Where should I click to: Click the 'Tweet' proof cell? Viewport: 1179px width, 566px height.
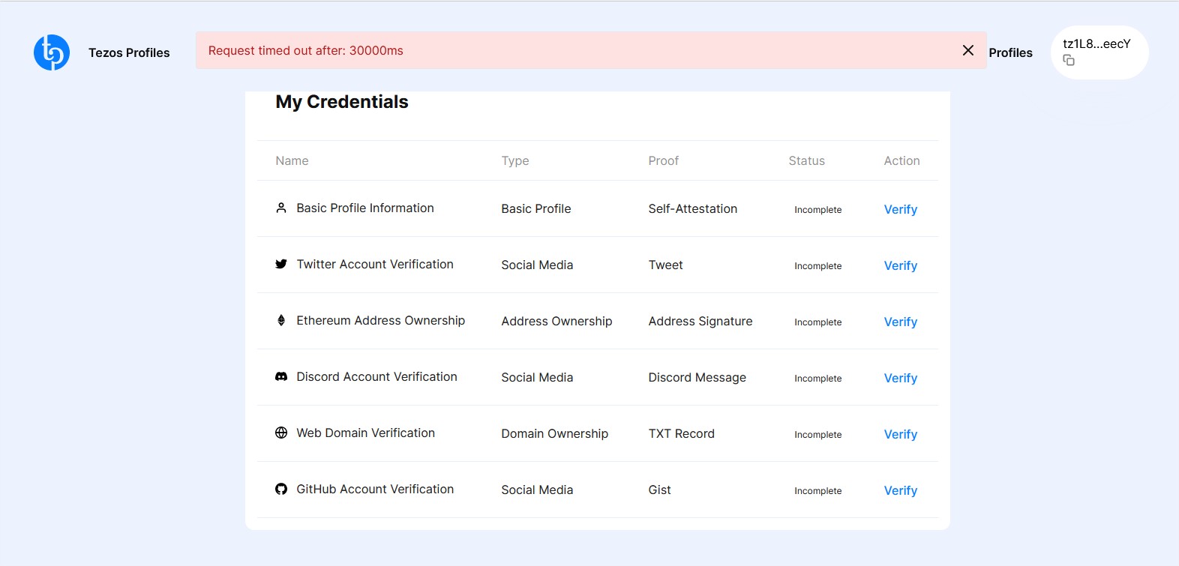[666, 265]
